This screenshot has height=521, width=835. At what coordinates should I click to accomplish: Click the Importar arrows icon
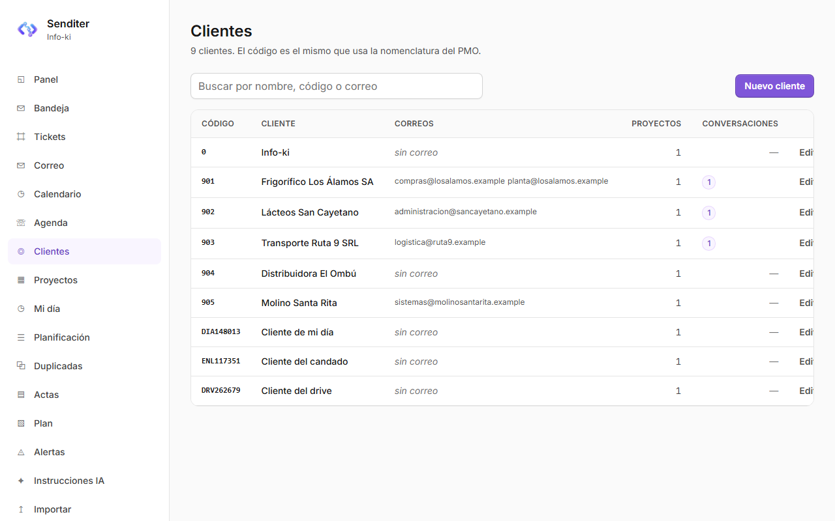pos(21,509)
